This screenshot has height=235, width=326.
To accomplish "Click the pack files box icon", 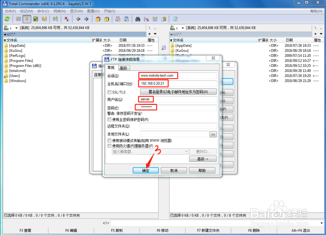I will pos(98,19).
